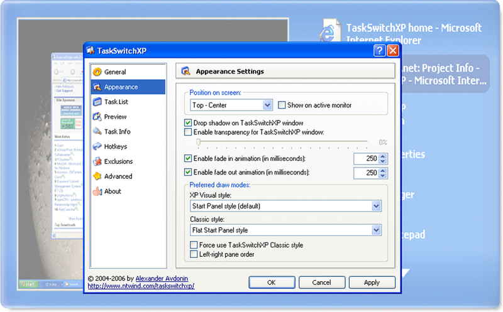This screenshot has height=312, width=503.
Task: Open the Task Info settings page
Action: click(117, 131)
